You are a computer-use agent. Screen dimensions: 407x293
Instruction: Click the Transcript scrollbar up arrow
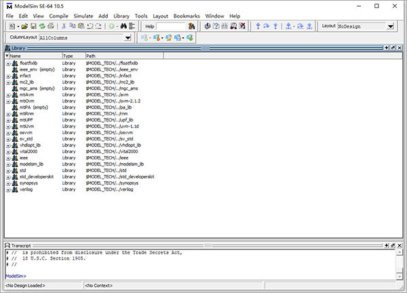(400, 252)
